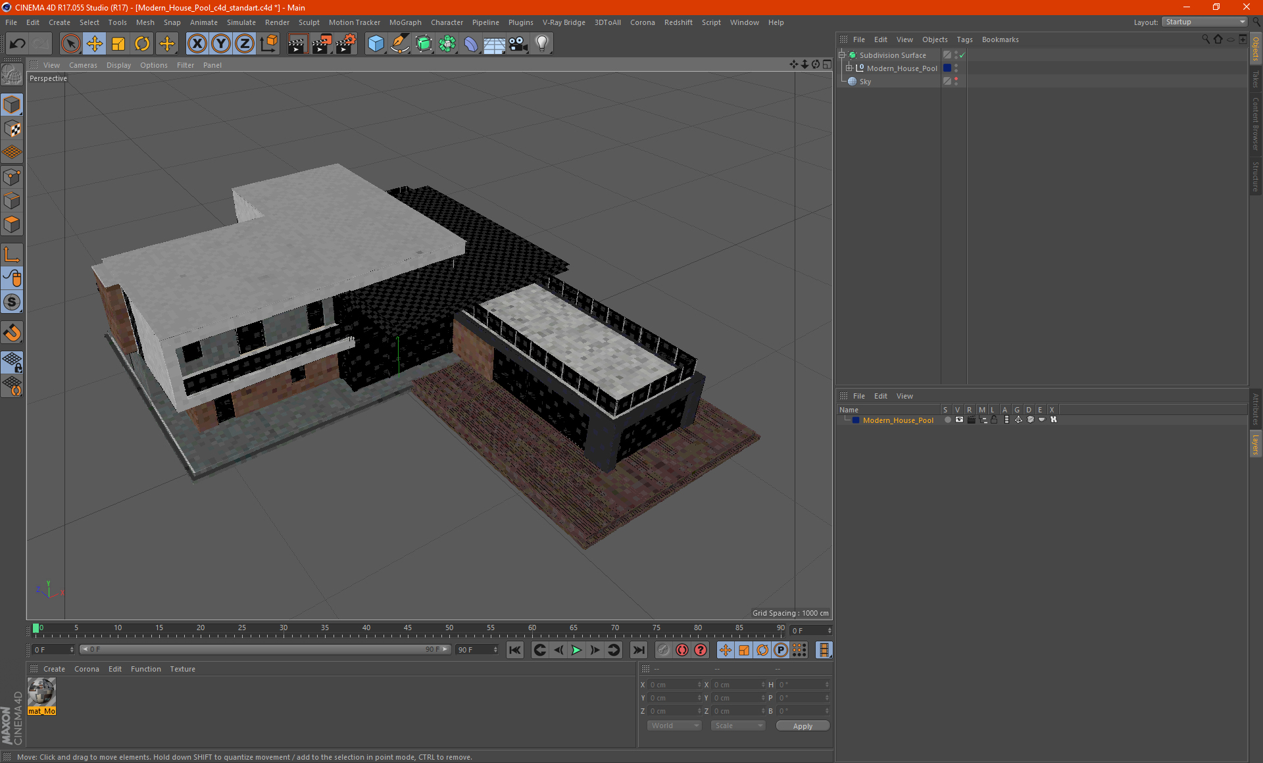Click Render to Picture Viewer icon

(322, 44)
